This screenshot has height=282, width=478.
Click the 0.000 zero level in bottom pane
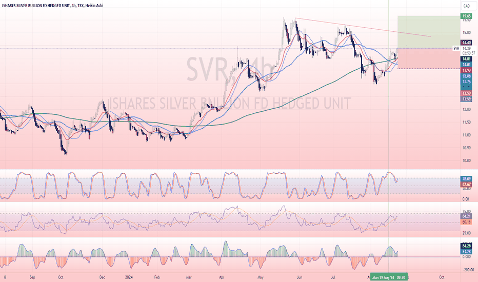(x=466, y=257)
